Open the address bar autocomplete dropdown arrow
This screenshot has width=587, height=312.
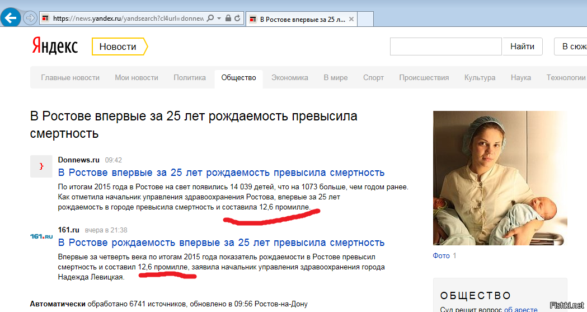(x=219, y=18)
